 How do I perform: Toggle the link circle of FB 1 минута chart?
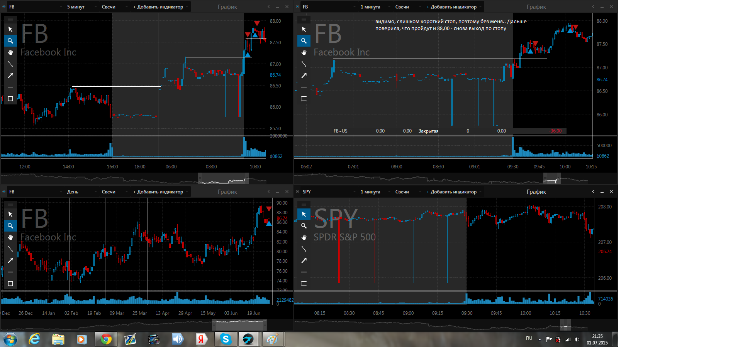pyautogui.click(x=297, y=7)
